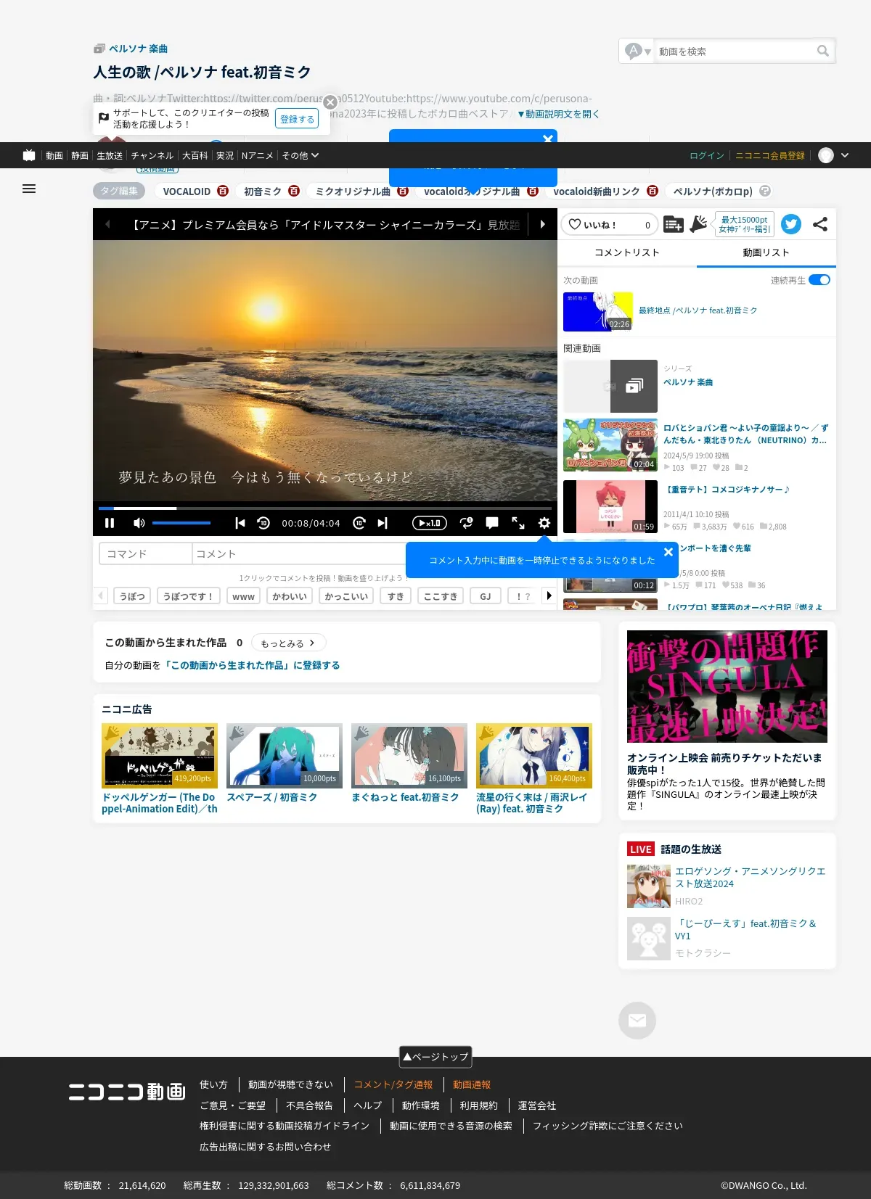
Task: Open 動画通報 link in footer
Action: tap(472, 1085)
